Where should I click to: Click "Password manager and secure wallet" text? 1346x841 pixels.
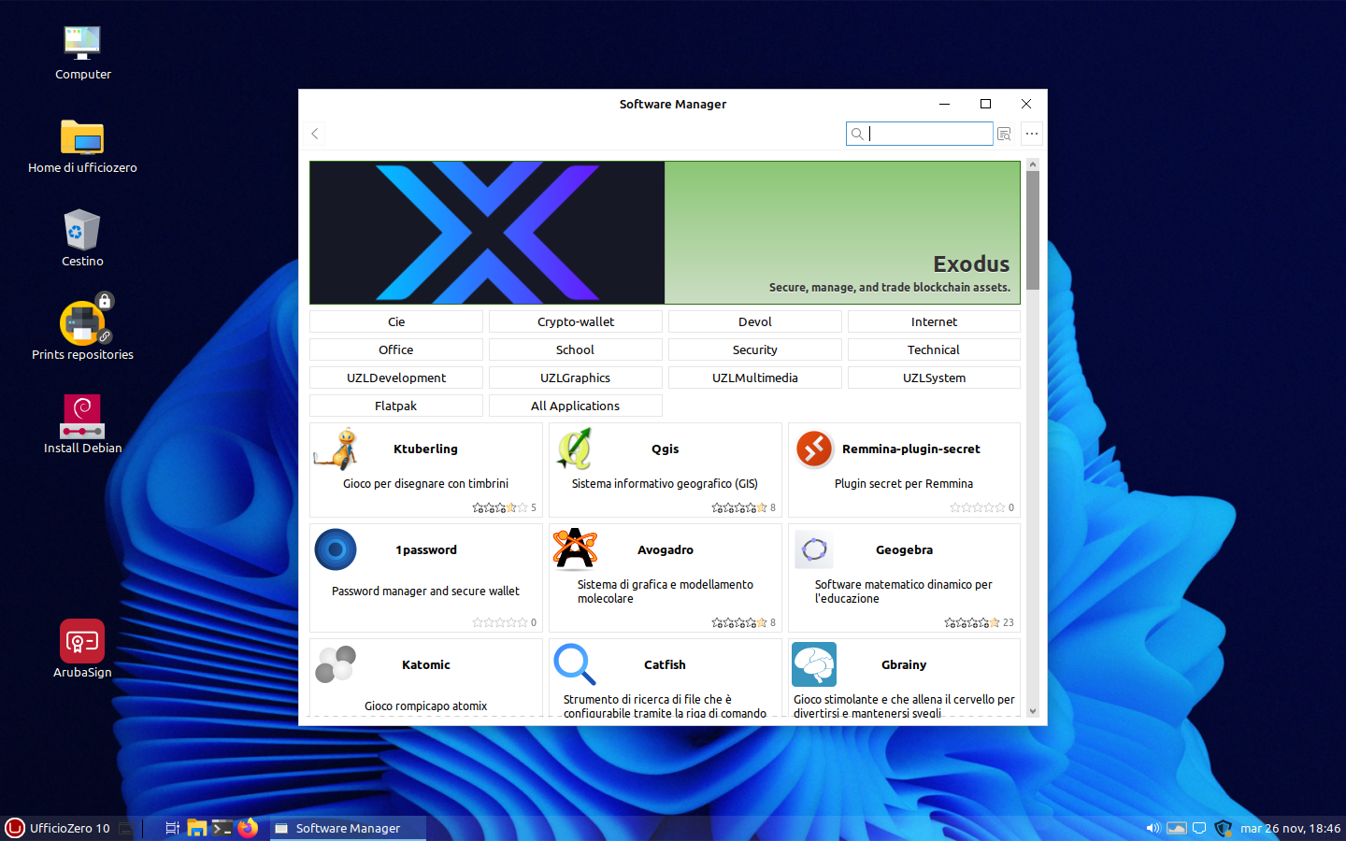point(425,591)
